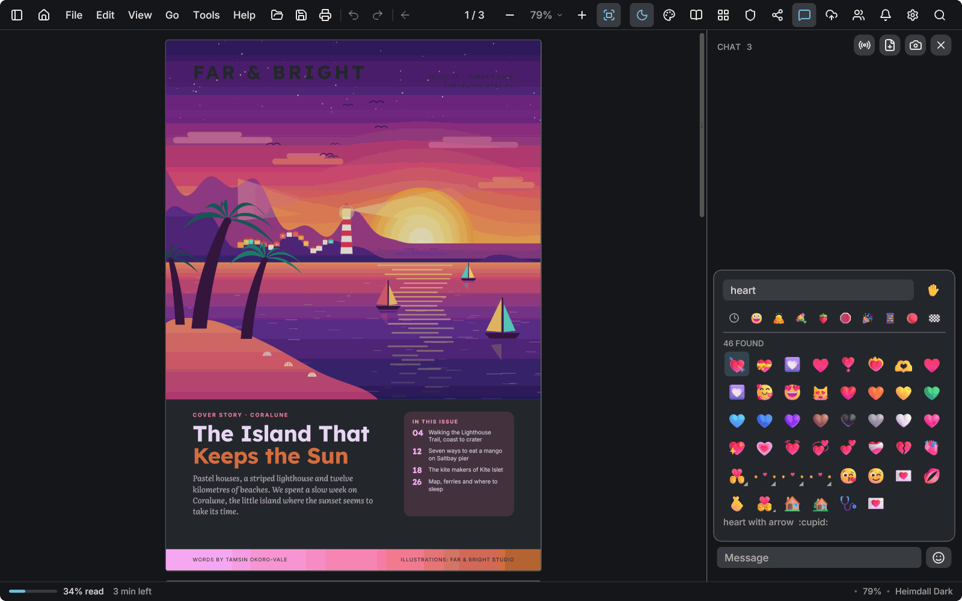Click the Message input field
962x601 pixels.
pos(819,558)
